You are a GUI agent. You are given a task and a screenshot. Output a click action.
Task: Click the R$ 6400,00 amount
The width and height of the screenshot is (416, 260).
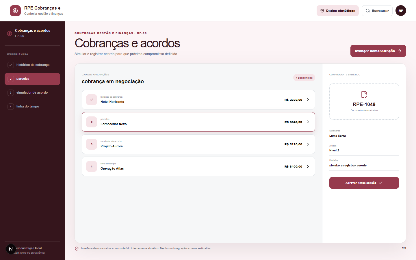click(x=293, y=166)
